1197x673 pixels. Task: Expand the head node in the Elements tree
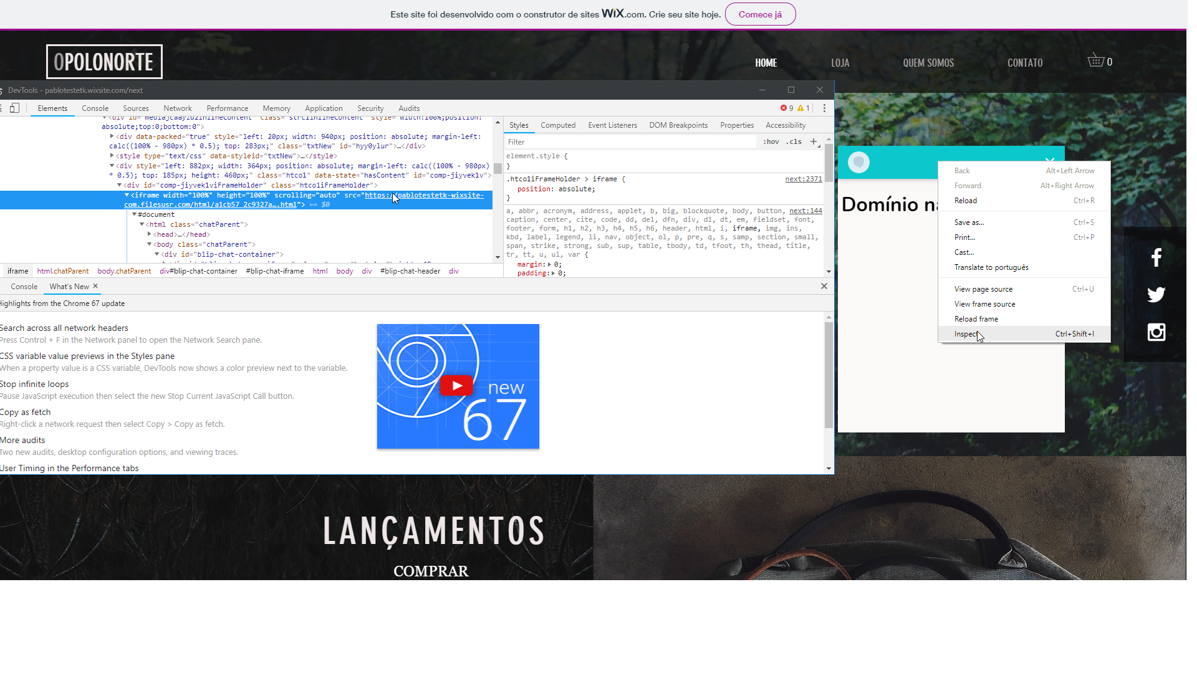pyautogui.click(x=150, y=234)
